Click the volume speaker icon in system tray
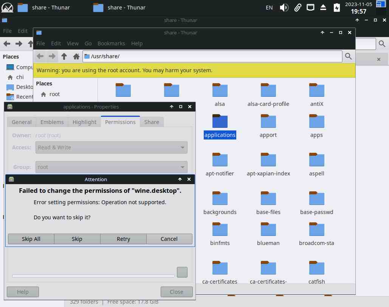This screenshot has width=389, height=307. point(284,8)
